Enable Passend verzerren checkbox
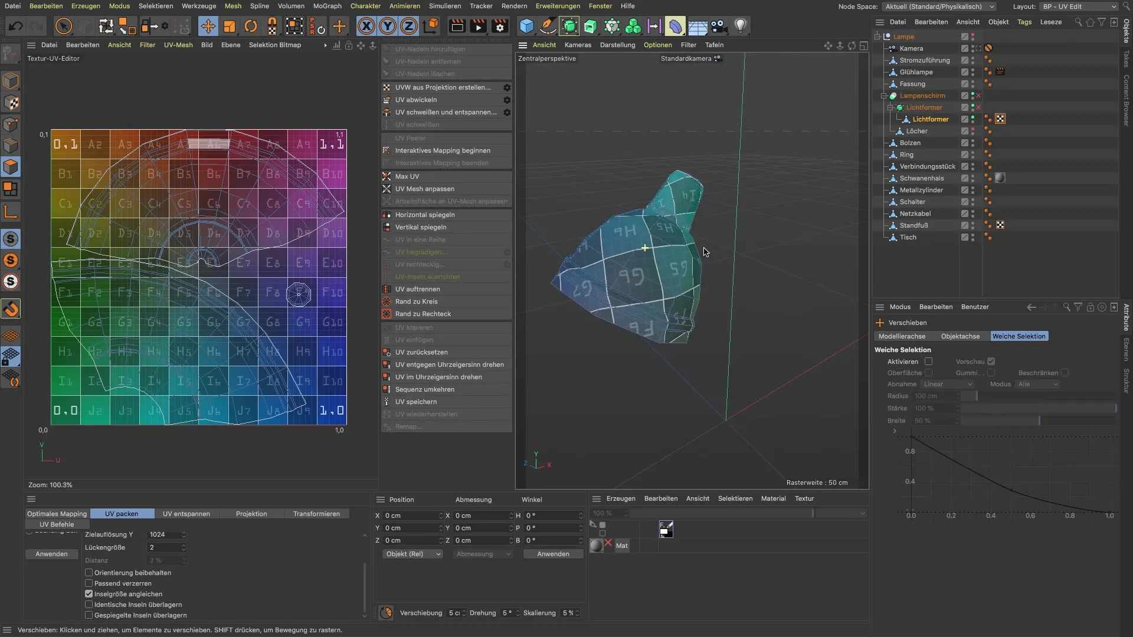Viewport: 1133px width, 637px height. pos(89,583)
